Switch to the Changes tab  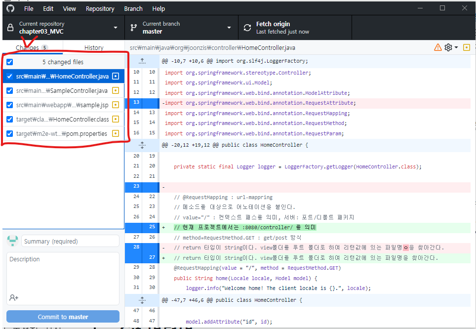coord(32,47)
